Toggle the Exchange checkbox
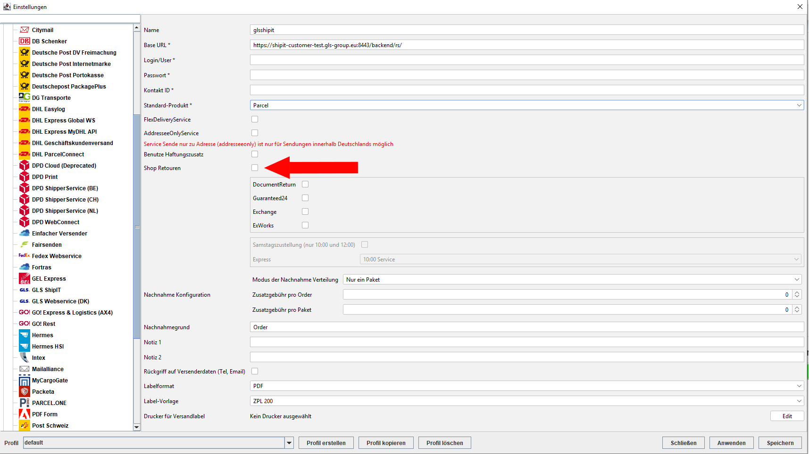 (x=305, y=211)
